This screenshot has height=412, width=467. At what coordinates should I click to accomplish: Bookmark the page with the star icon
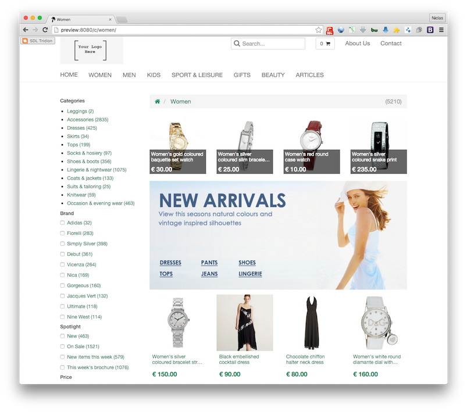tap(319, 30)
